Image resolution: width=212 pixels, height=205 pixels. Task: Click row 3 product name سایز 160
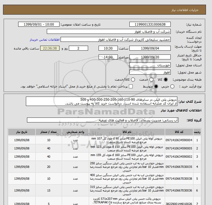[127, 157]
